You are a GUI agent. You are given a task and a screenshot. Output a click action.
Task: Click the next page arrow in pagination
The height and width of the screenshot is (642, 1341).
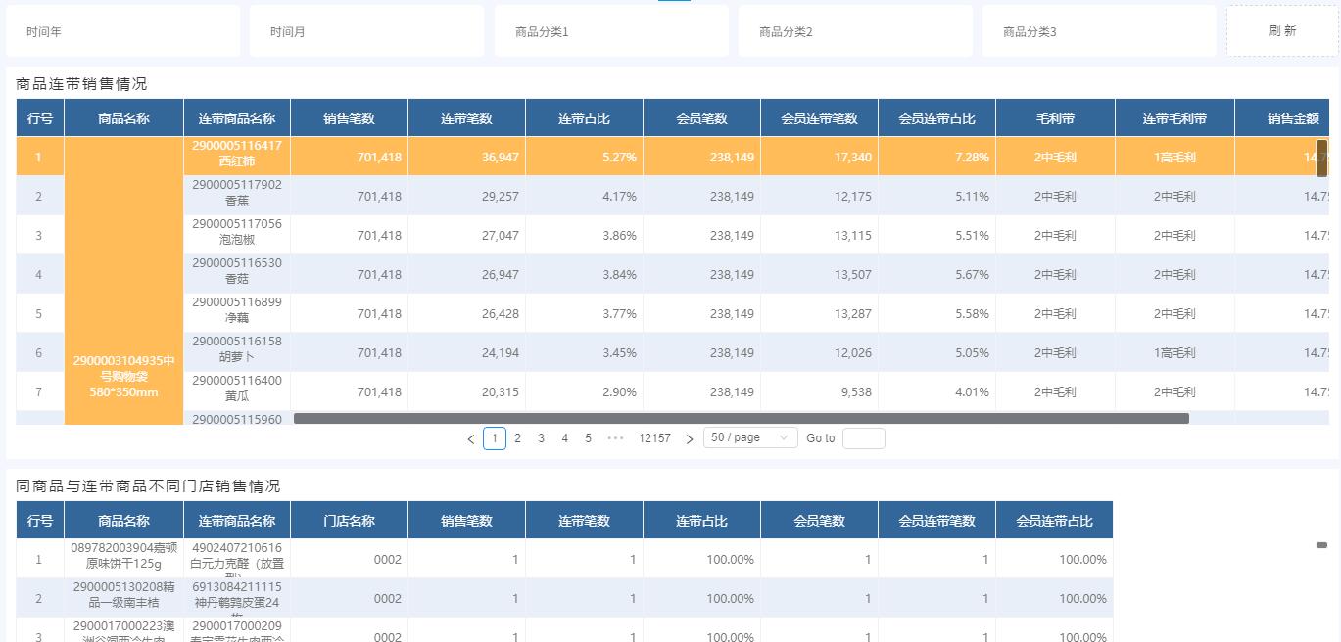(x=690, y=437)
